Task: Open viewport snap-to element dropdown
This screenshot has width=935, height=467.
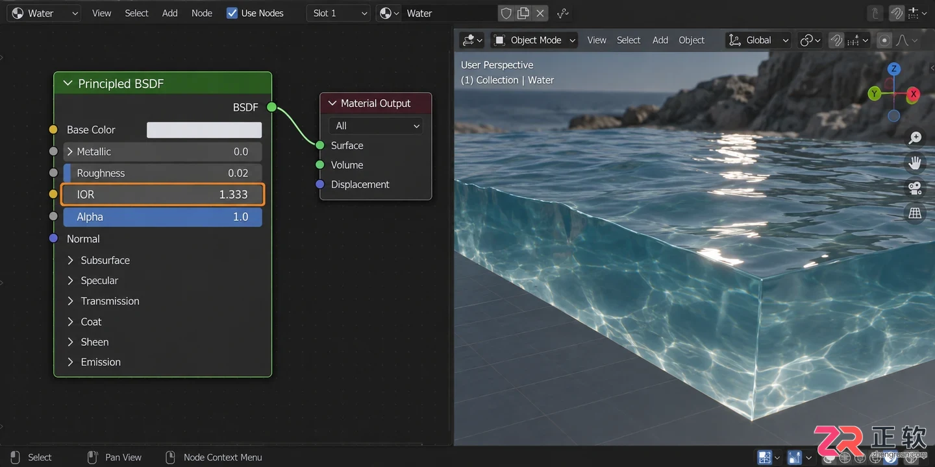Action: 858,40
